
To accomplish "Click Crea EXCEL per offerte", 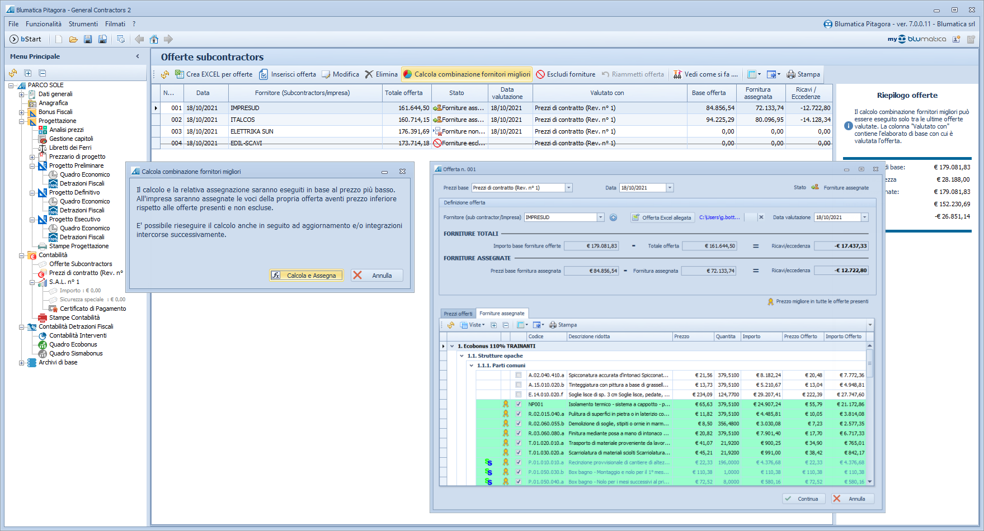I will click(x=214, y=74).
